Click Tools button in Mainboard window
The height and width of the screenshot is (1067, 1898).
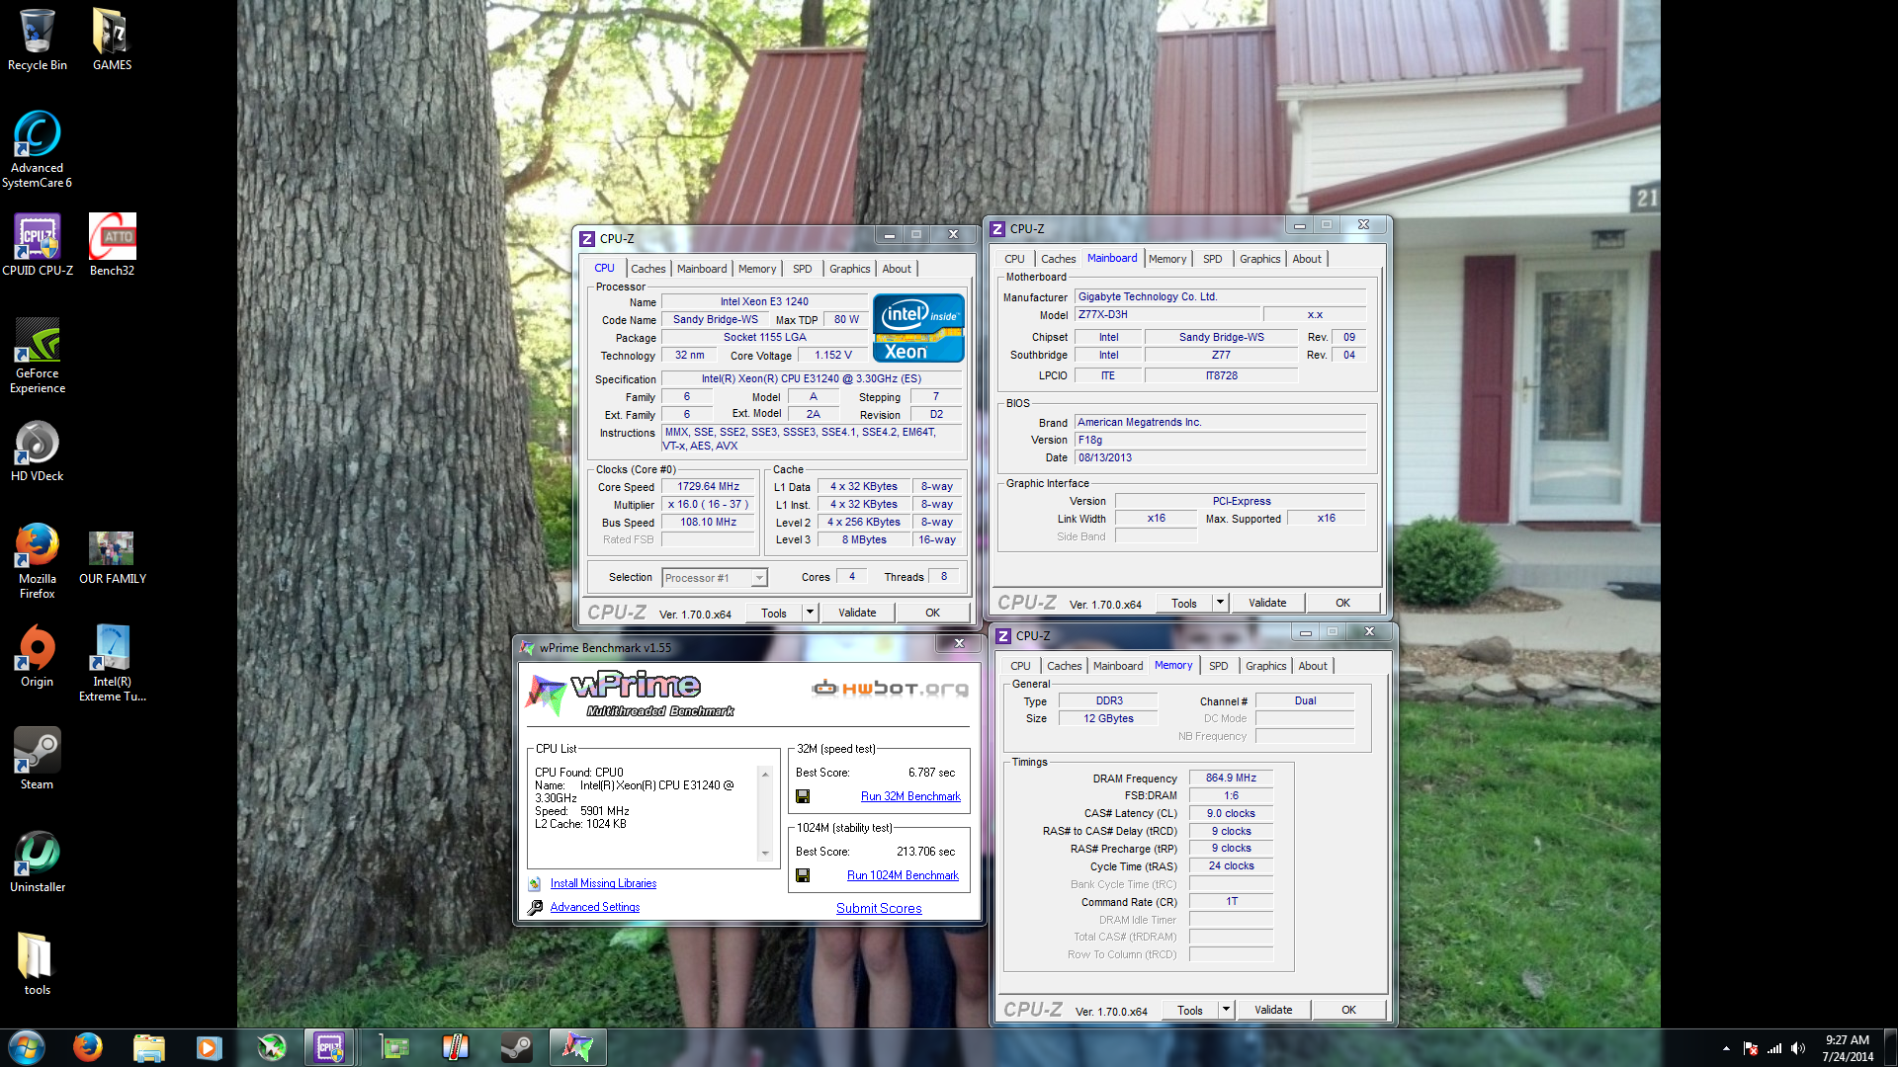pos(1184,603)
